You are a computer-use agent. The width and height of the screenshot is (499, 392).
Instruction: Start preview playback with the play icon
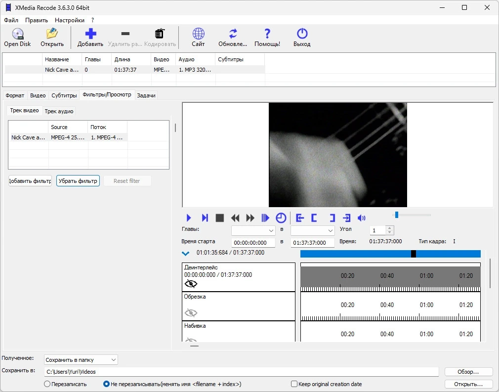188,218
